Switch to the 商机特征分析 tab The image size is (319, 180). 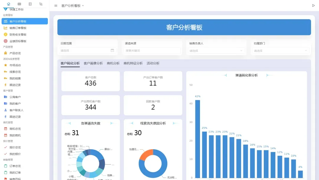pos(133,63)
